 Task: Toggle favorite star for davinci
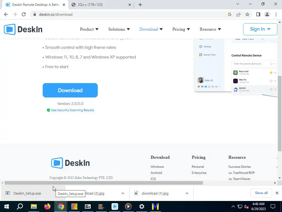tap(271, 89)
